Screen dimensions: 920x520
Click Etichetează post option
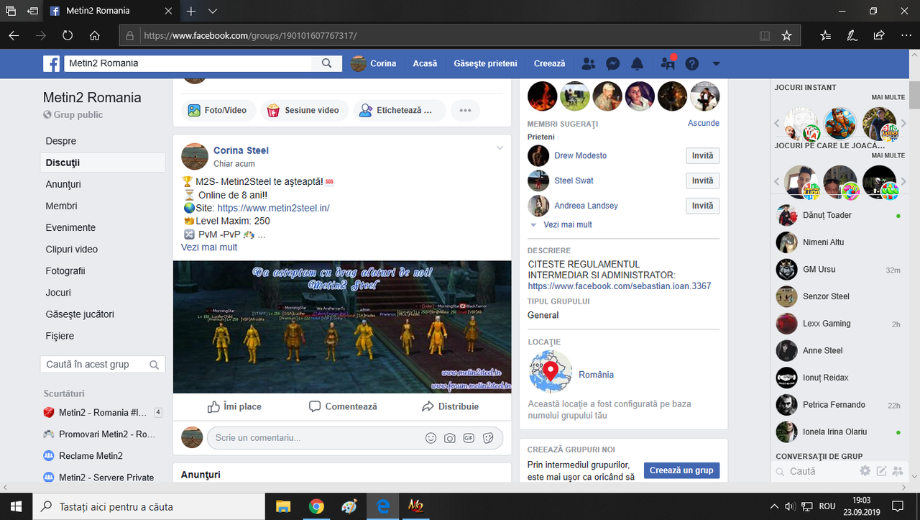pos(398,111)
